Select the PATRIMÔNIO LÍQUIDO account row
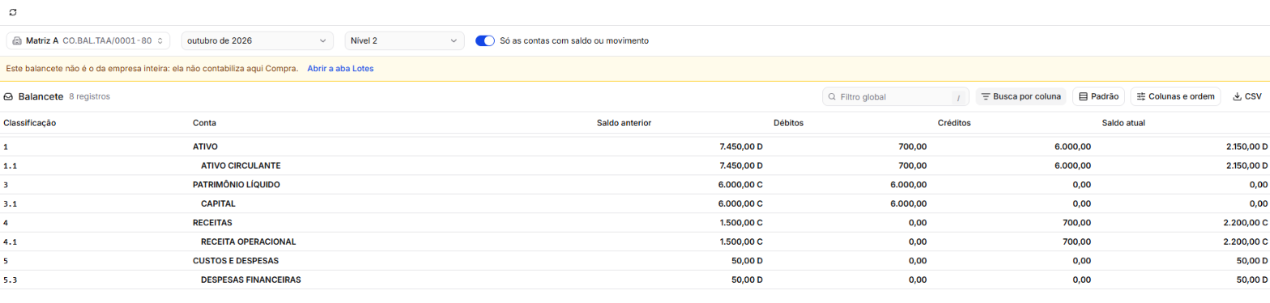This screenshot has width=1270, height=303. pyautogui.click(x=635, y=184)
